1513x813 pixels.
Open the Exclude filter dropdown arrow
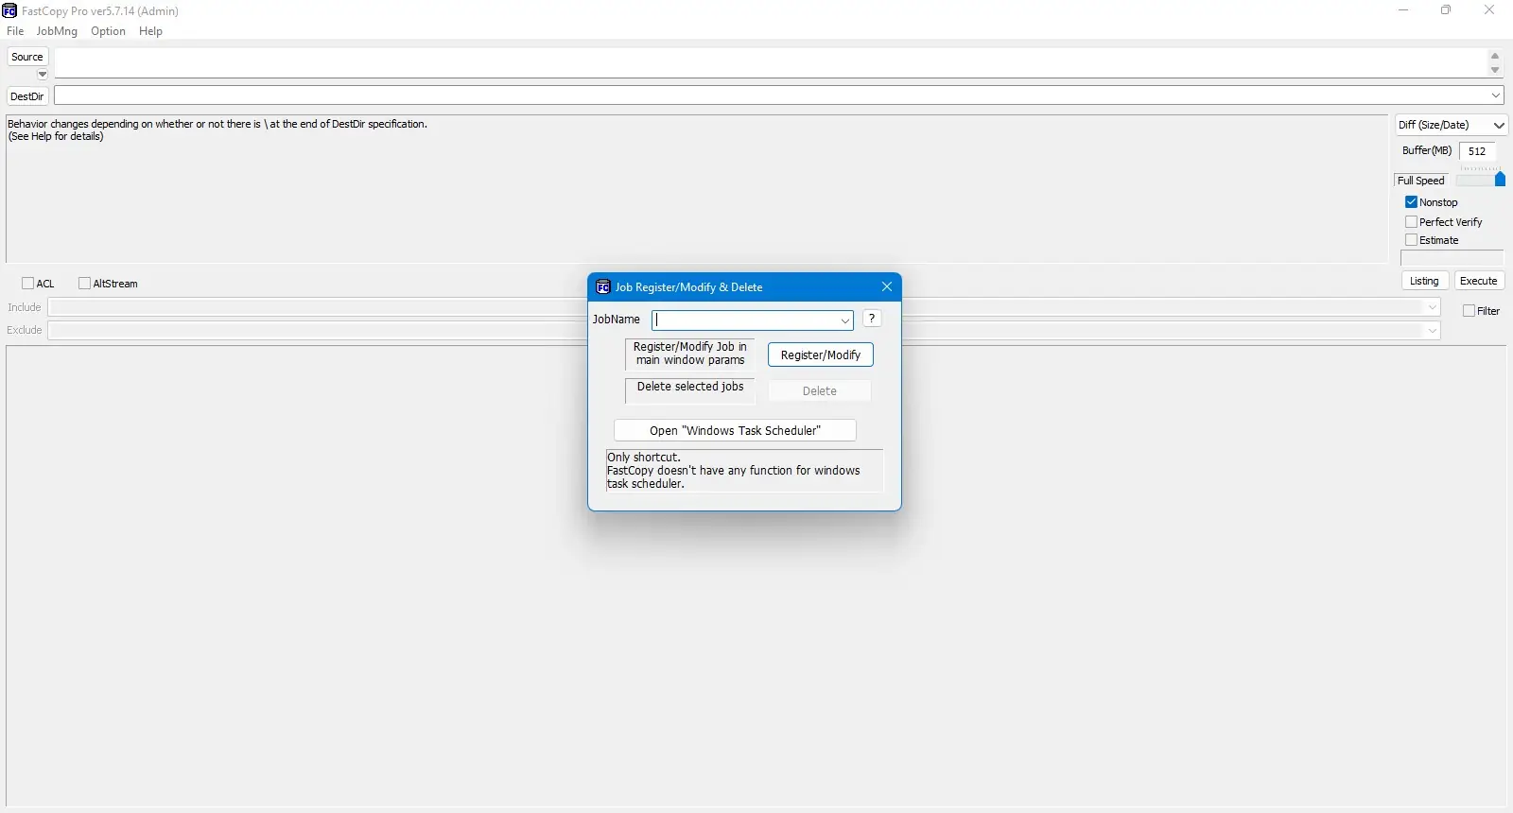pos(1432,330)
